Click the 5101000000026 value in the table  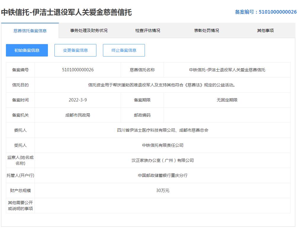click(78, 70)
